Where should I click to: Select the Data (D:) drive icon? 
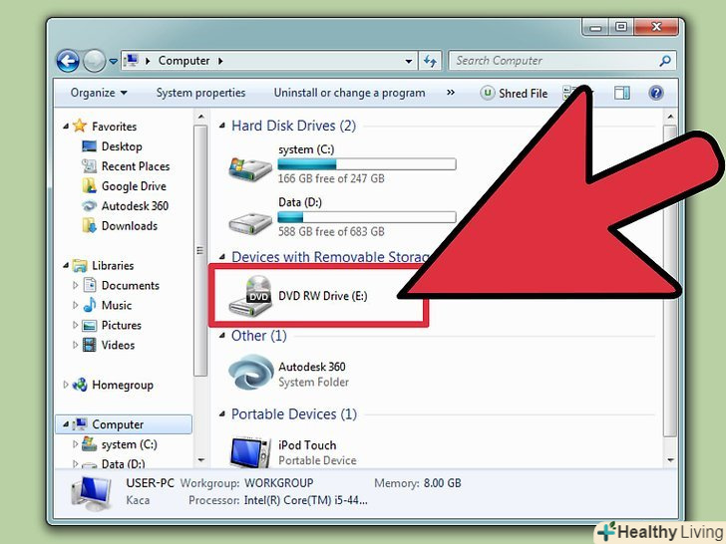point(250,222)
